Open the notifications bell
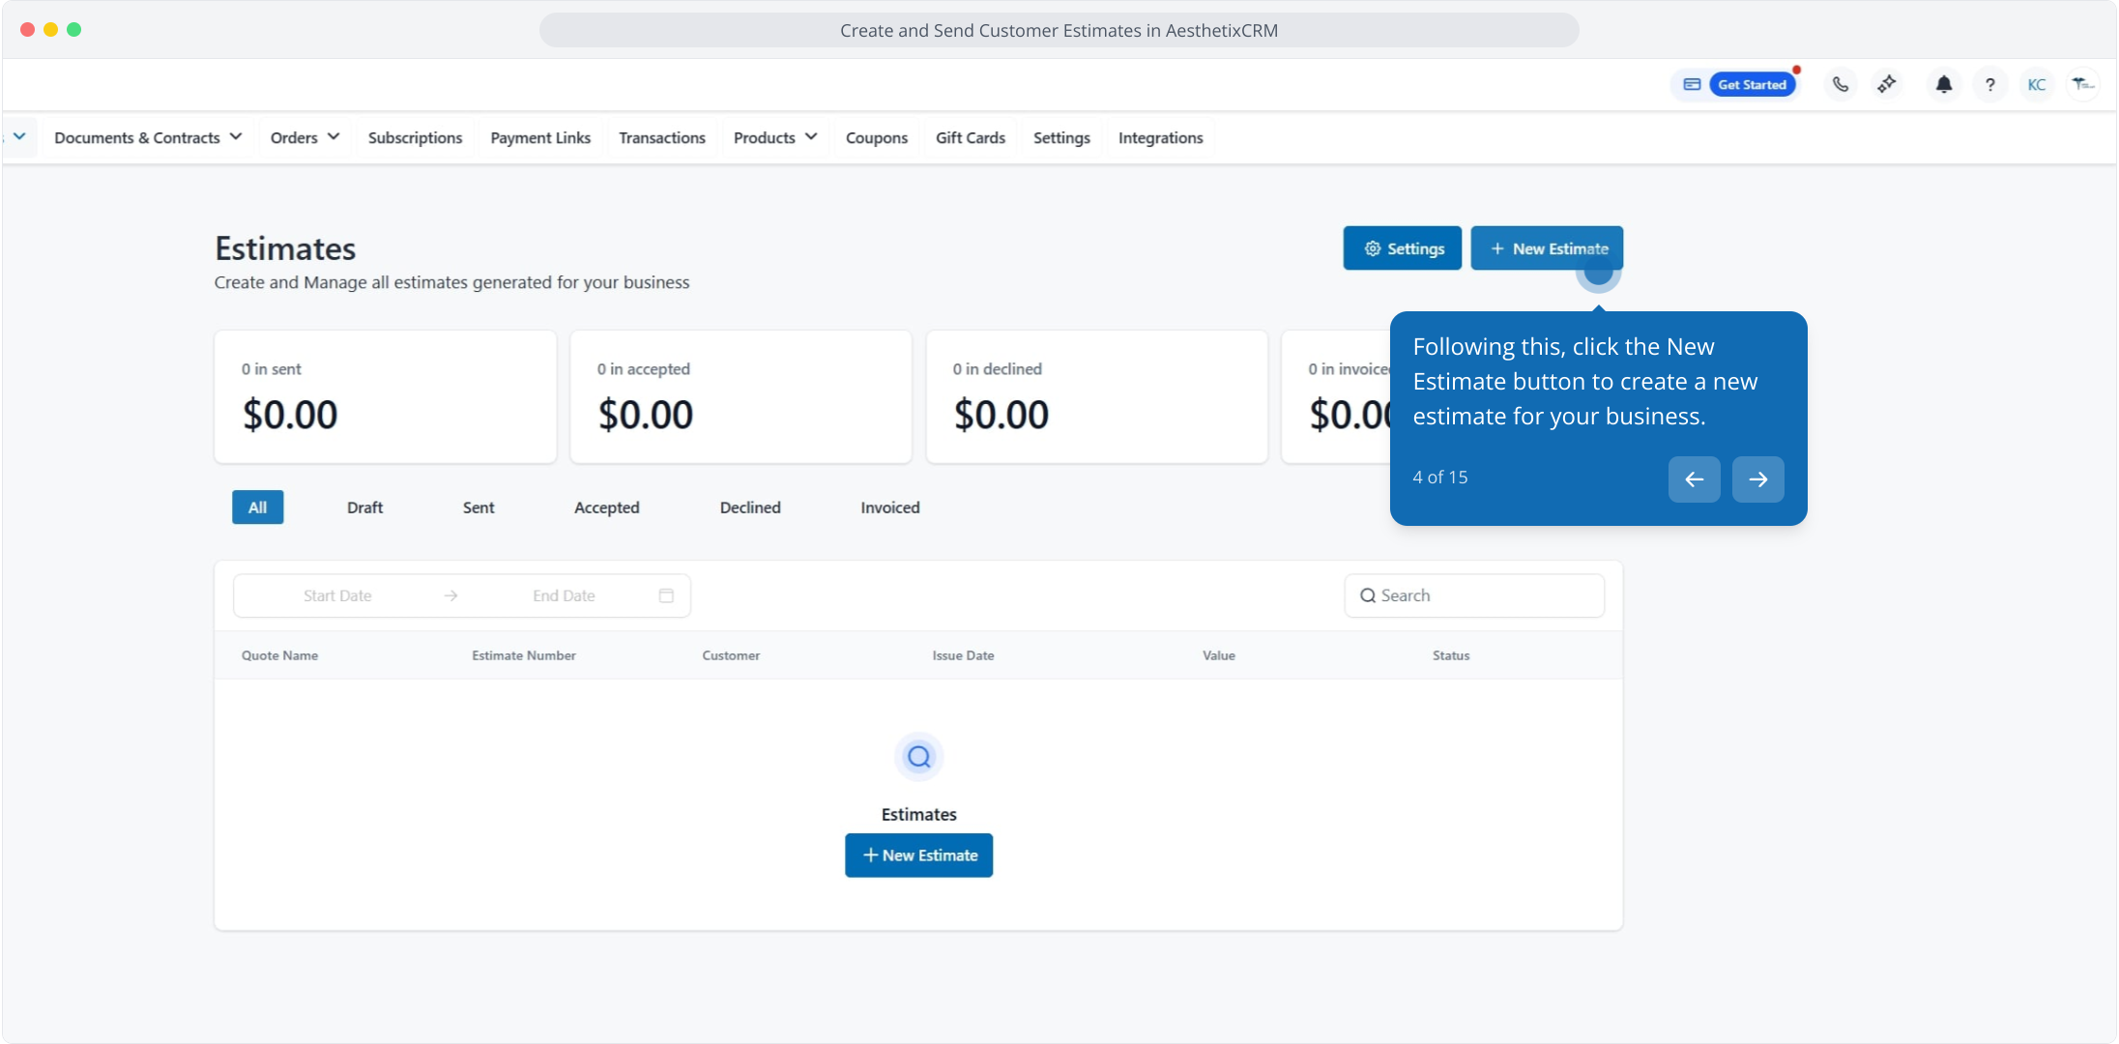 (x=1943, y=84)
